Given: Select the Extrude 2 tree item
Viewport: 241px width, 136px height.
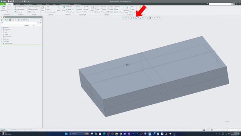Looking at the screenshot, I should [6, 42].
